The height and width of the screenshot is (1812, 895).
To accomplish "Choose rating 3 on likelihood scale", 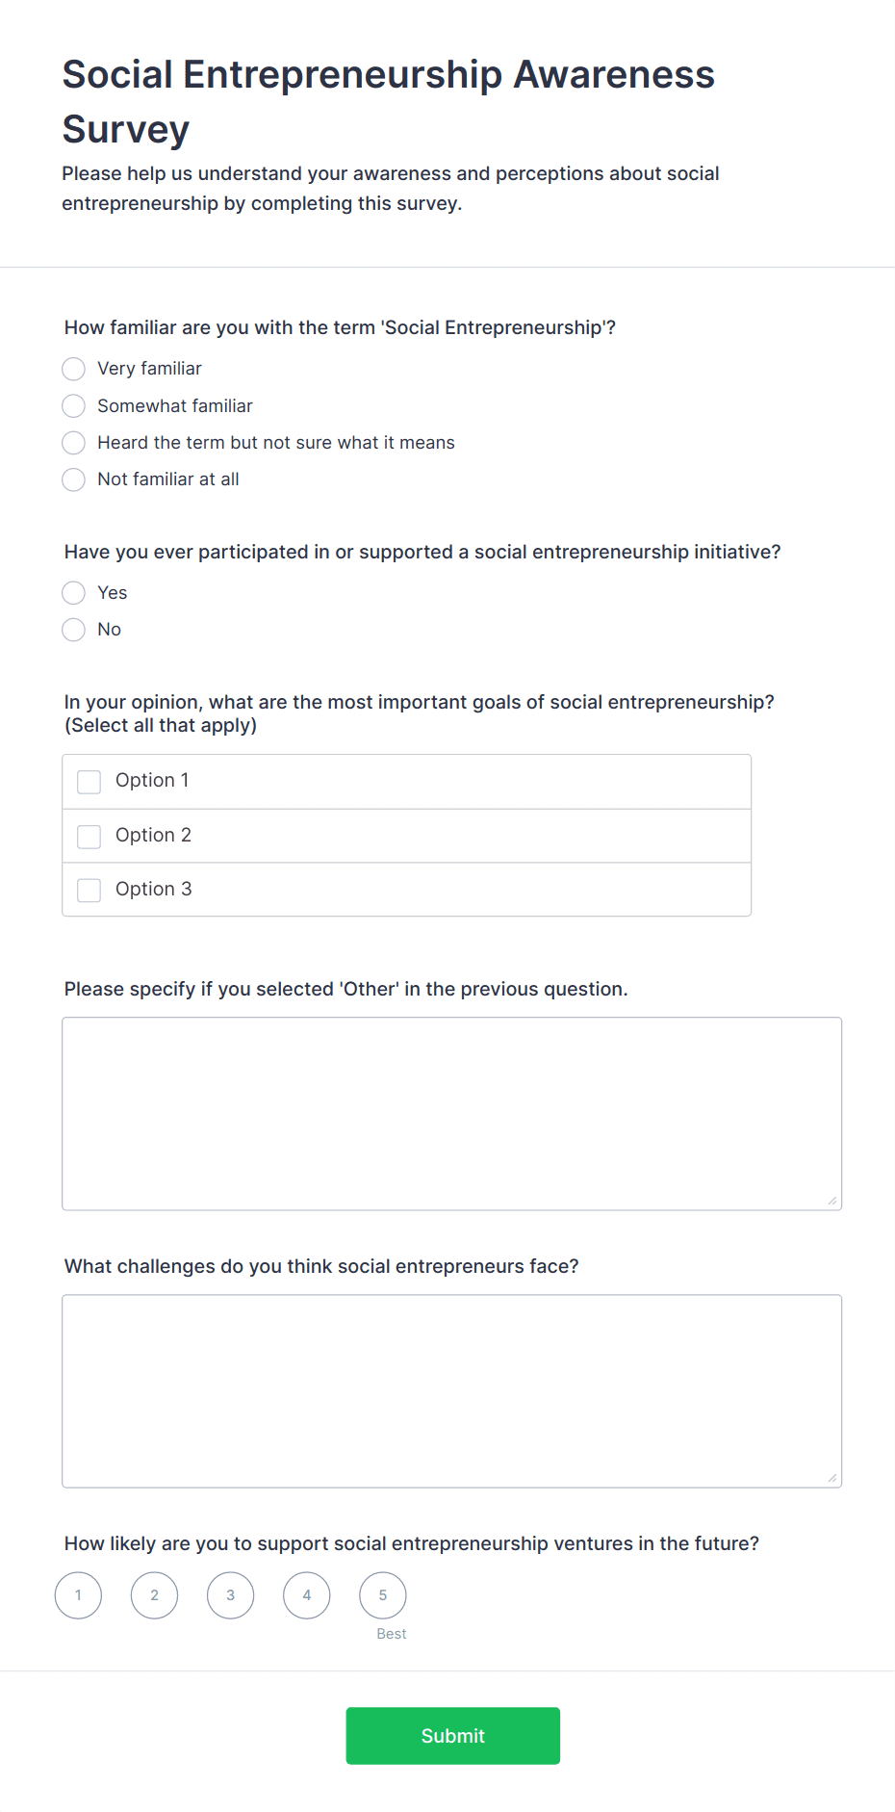I will click(231, 1595).
